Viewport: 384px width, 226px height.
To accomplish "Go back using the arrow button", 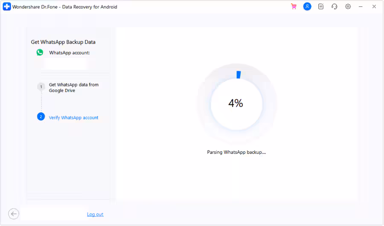I will click(14, 214).
